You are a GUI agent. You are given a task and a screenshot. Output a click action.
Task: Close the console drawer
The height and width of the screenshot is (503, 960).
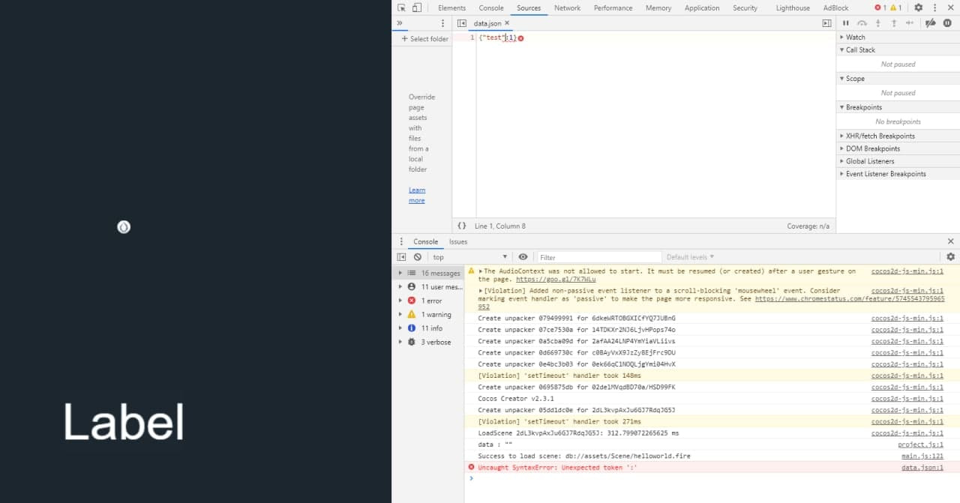pos(950,241)
